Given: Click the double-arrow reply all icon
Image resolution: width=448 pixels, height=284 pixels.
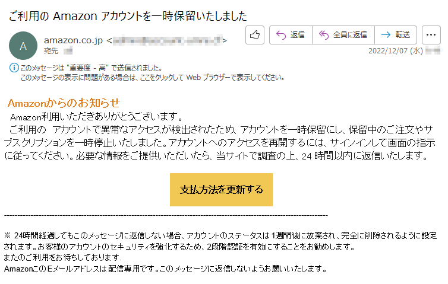Looking at the screenshot, I should pos(324,35).
